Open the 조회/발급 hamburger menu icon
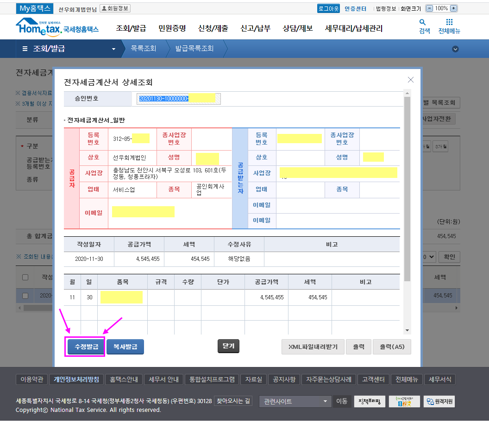The height and width of the screenshot is (436, 489). (x=25, y=49)
